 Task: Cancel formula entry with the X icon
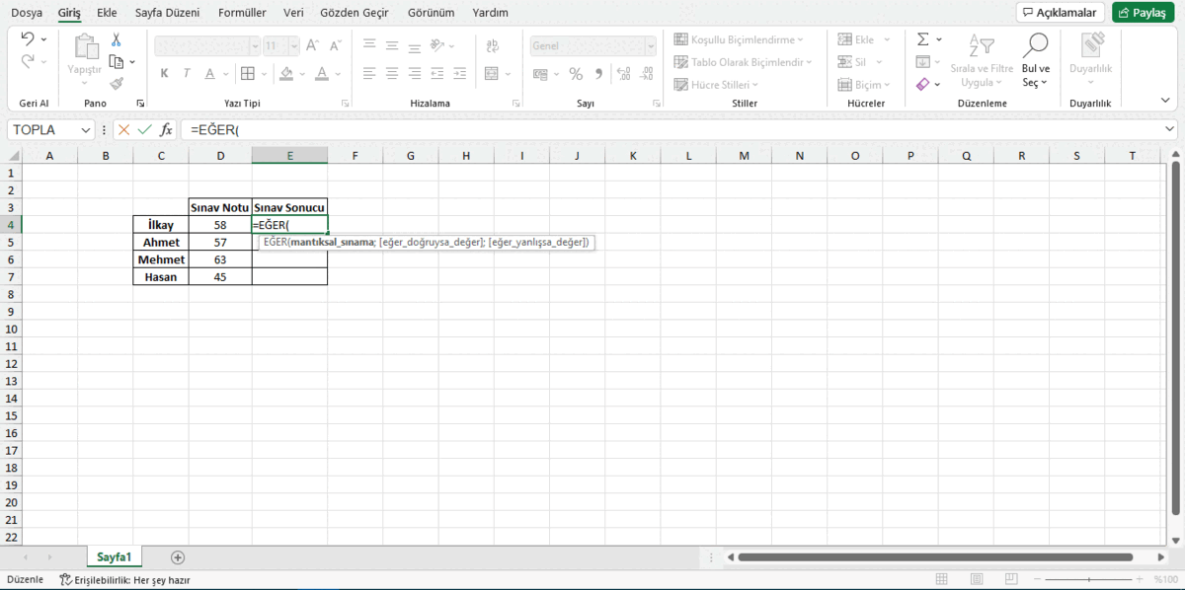click(123, 128)
